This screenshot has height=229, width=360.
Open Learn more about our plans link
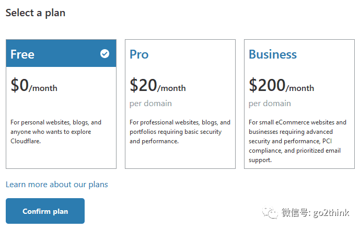(56, 184)
